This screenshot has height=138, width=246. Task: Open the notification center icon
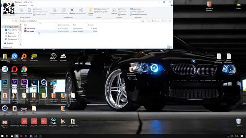[x=242, y=136]
